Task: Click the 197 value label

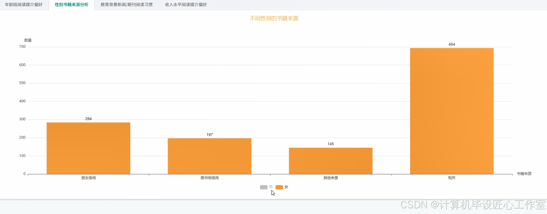Action: coord(210,135)
